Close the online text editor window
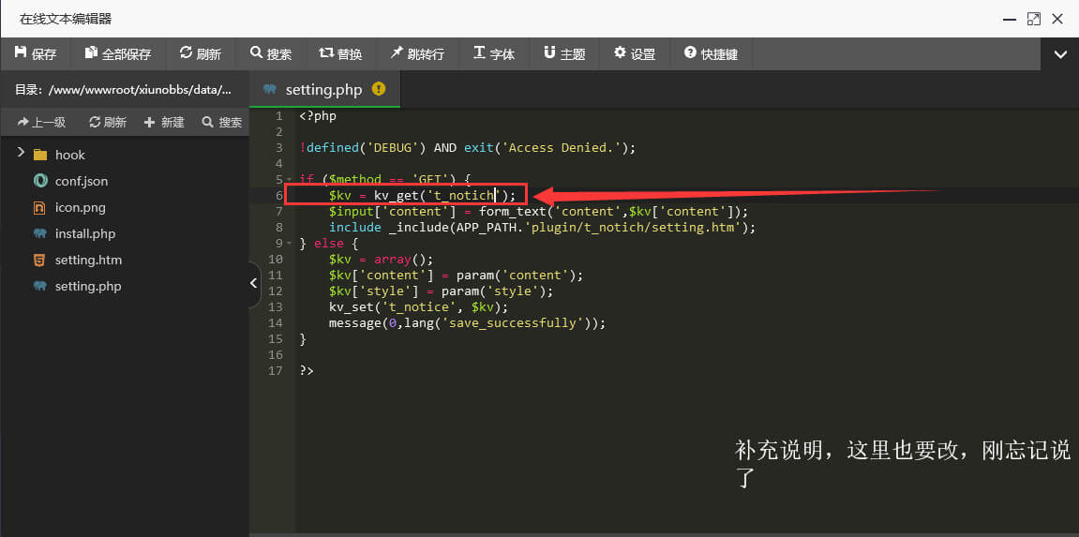Image resolution: width=1079 pixels, height=537 pixels. (x=1057, y=19)
